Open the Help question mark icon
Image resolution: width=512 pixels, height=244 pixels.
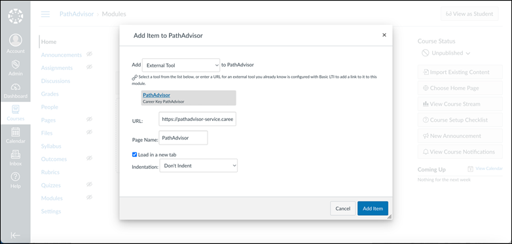pos(15,177)
